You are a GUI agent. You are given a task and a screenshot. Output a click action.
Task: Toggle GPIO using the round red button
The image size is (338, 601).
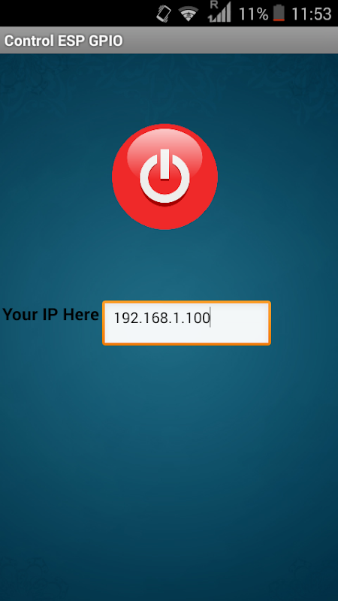pyautogui.click(x=164, y=177)
